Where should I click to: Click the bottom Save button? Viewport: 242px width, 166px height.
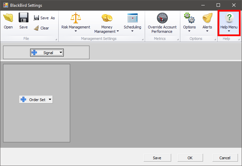(x=157, y=158)
